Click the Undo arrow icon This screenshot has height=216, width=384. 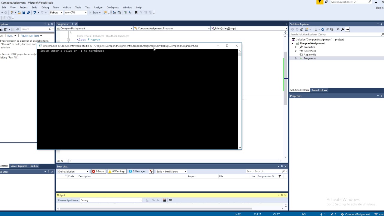point(34,13)
